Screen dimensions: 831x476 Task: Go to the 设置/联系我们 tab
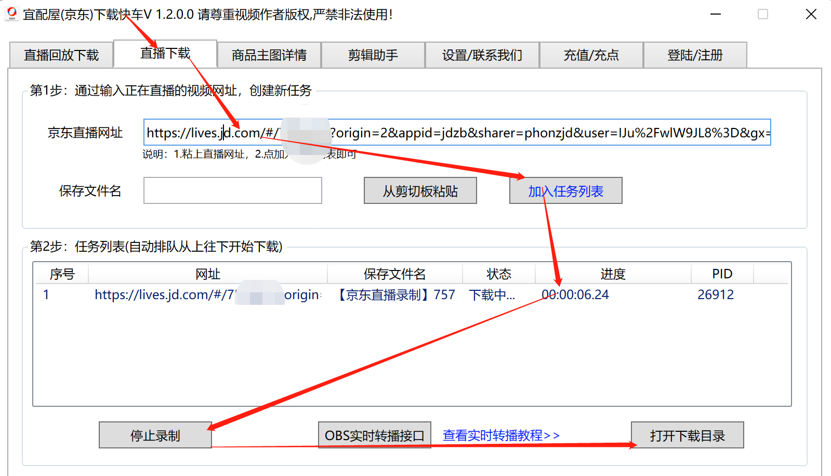[482, 55]
